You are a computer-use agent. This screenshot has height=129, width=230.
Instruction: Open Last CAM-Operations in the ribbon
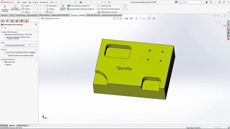[15, 8]
